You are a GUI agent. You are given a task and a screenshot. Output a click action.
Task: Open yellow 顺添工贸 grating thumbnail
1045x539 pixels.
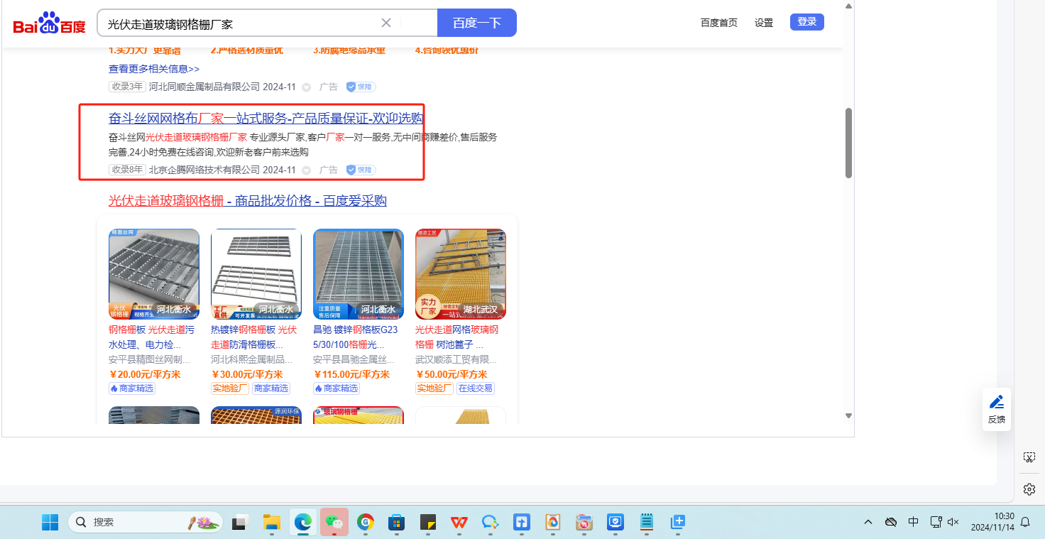point(461,274)
